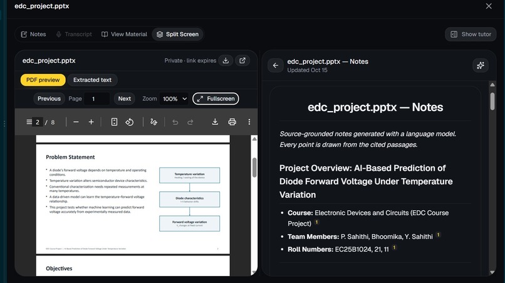Go to Next page

[124, 99]
